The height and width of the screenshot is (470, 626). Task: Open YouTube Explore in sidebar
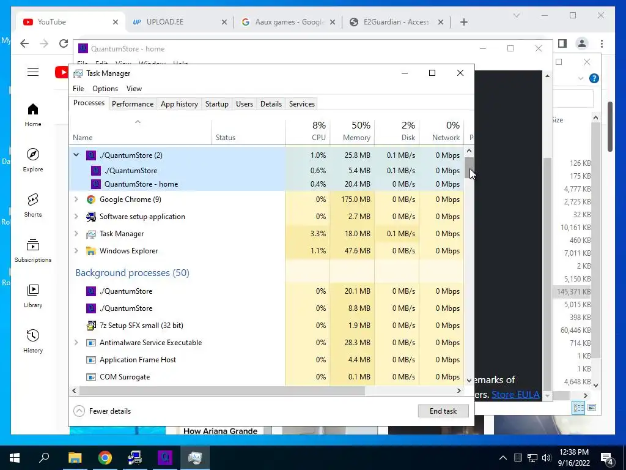(x=33, y=160)
